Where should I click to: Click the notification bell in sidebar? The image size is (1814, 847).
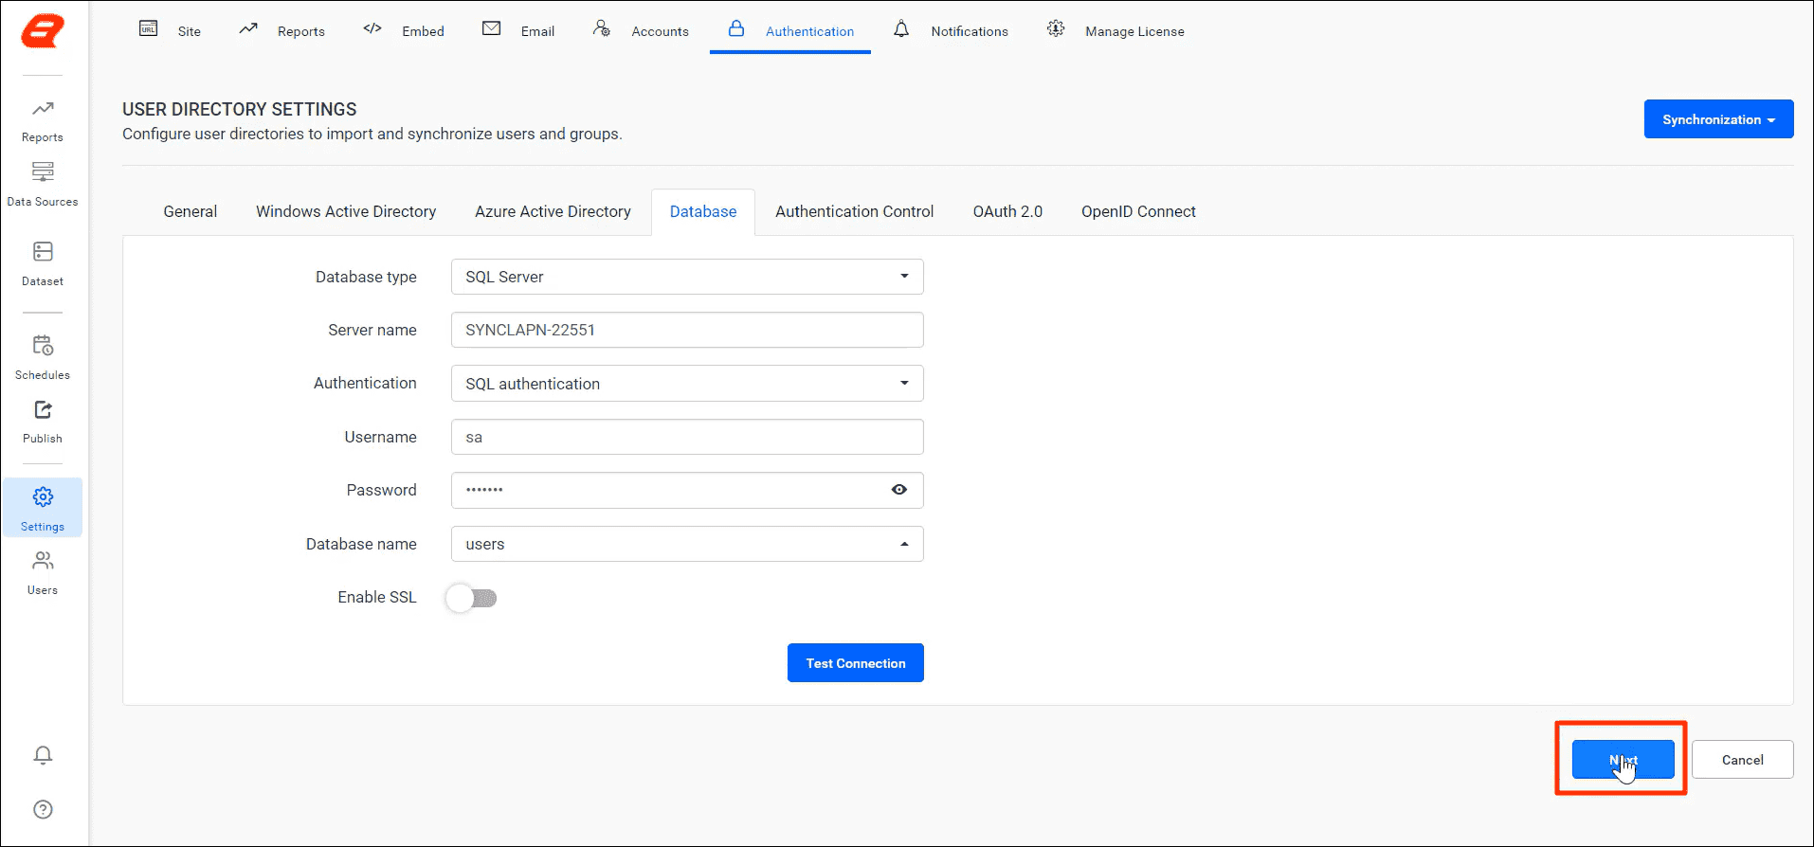pyautogui.click(x=43, y=755)
